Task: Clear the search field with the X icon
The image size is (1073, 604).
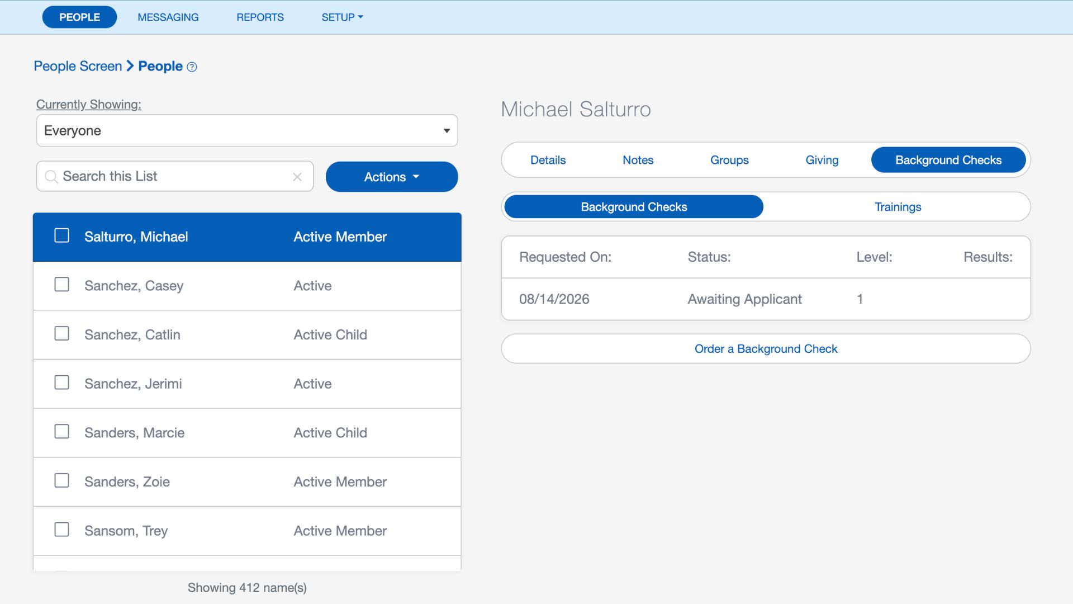Action: (x=297, y=177)
